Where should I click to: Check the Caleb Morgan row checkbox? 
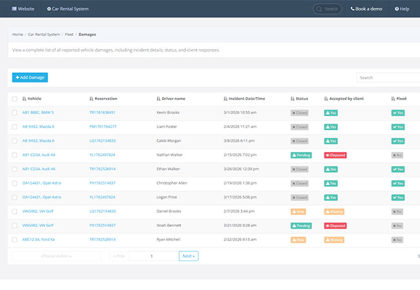tap(14, 141)
